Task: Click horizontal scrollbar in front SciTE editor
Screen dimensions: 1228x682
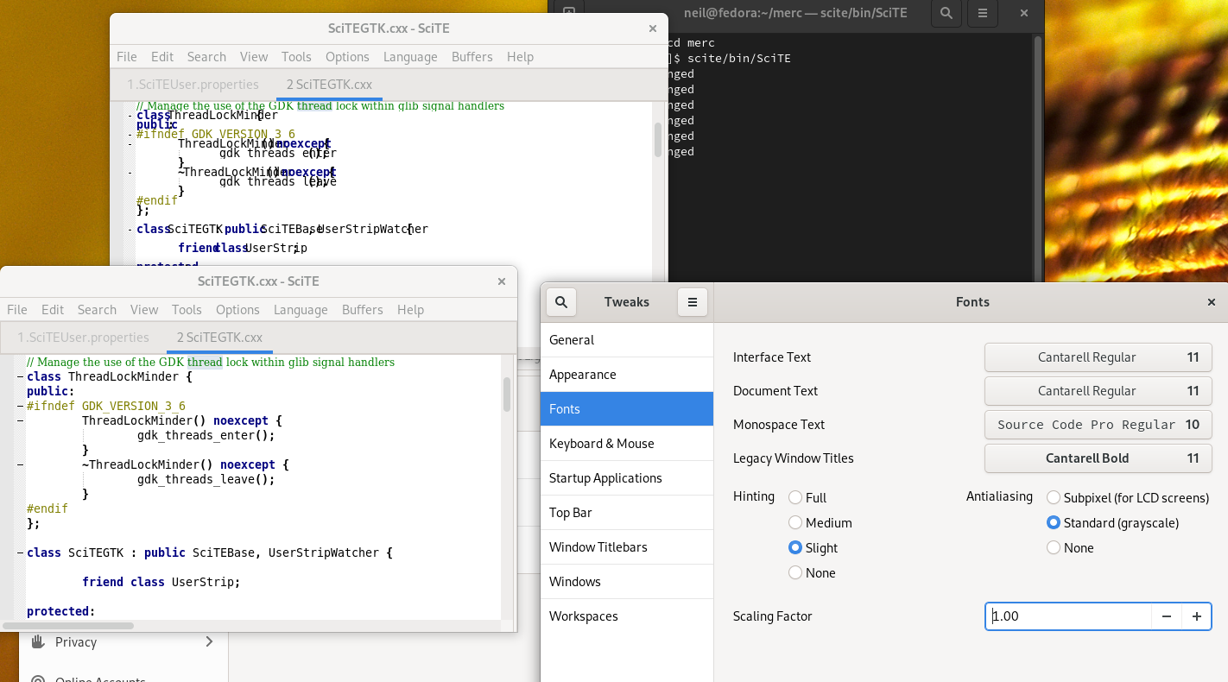Action: 69,625
